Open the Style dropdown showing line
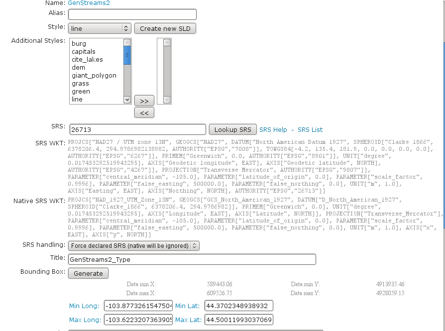Screen dimensions: 445x331 [x=100, y=28]
